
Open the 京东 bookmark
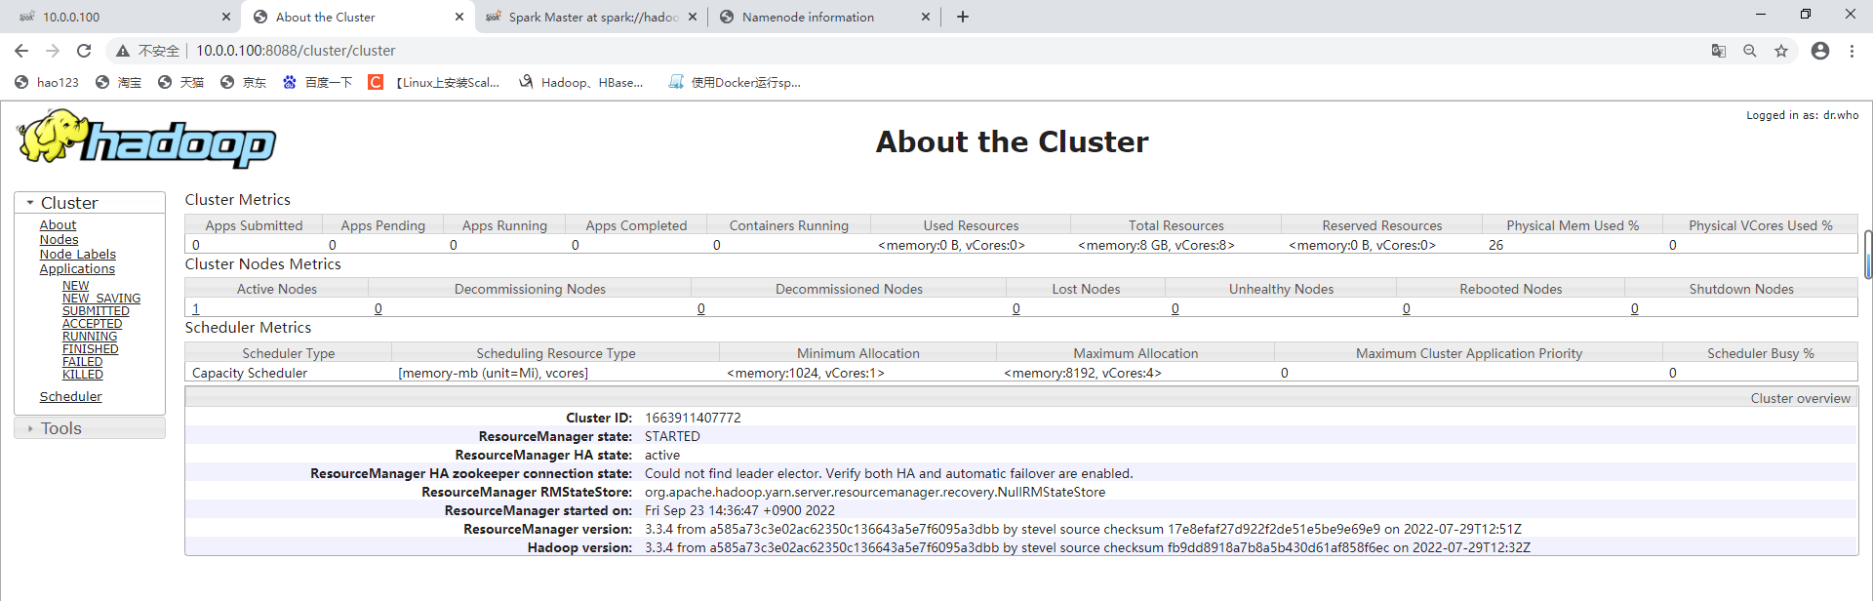click(x=243, y=83)
